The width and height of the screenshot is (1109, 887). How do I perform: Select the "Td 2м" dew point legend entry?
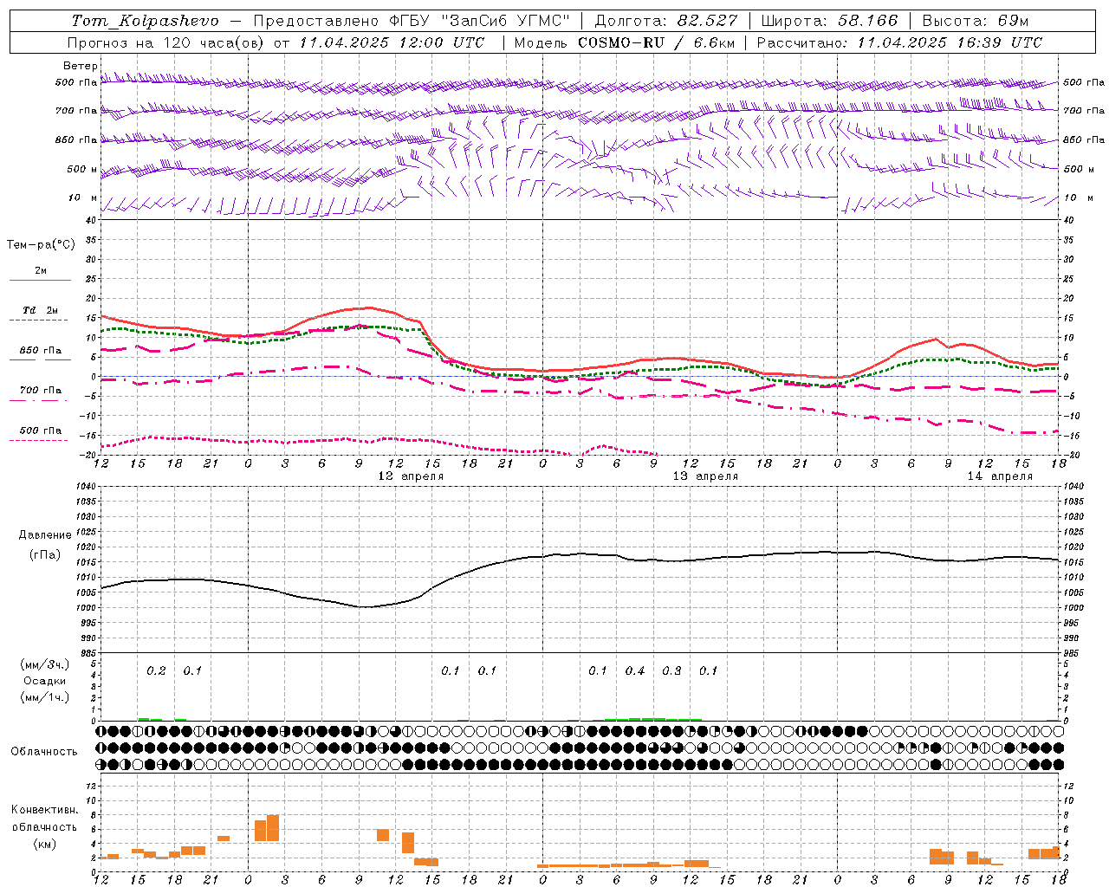point(40,310)
